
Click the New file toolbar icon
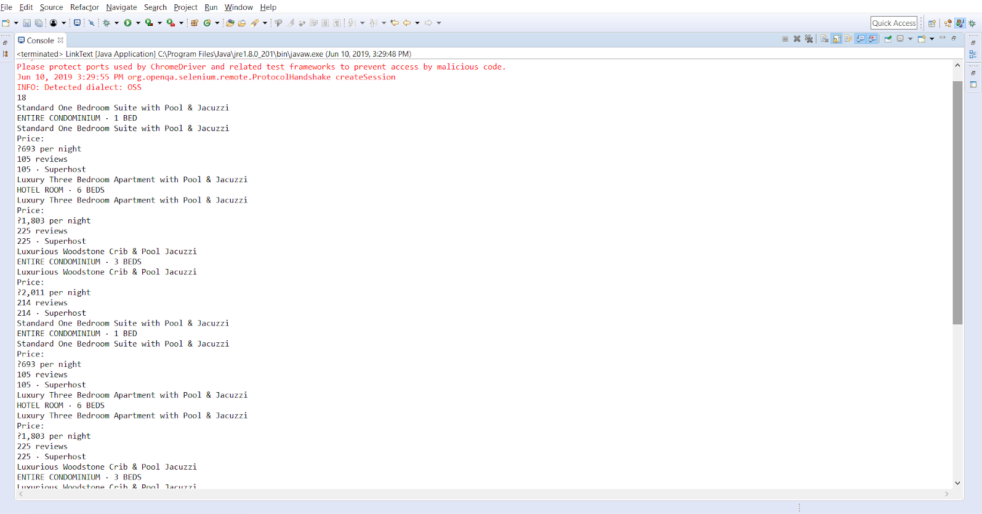[6, 23]
